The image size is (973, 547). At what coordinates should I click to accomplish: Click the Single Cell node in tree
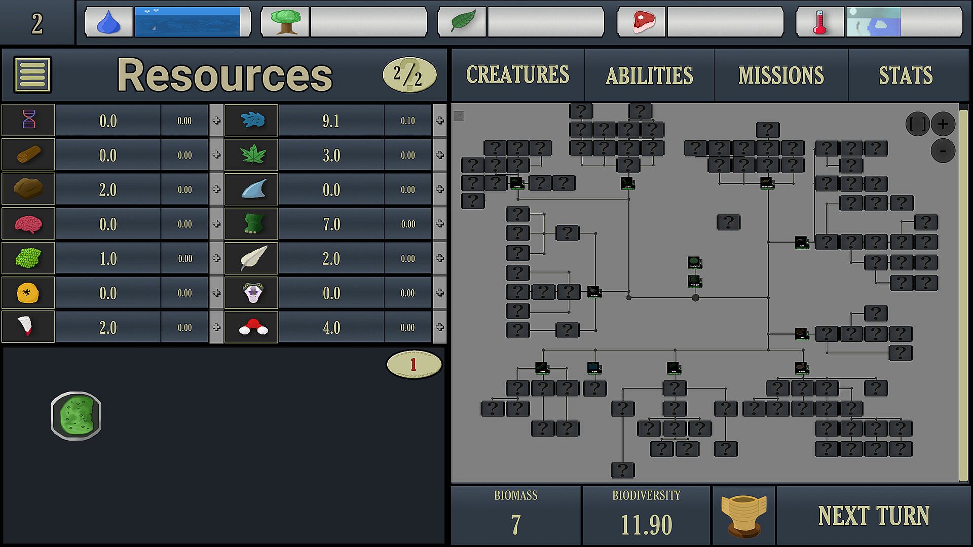click(695, 262)
